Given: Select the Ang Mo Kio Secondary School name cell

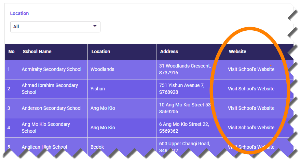Looking at the screenshot, I should point(53,128).
